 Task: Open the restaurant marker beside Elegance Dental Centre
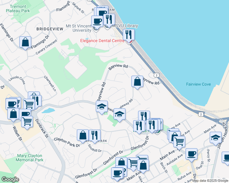(x=129, y=35)
